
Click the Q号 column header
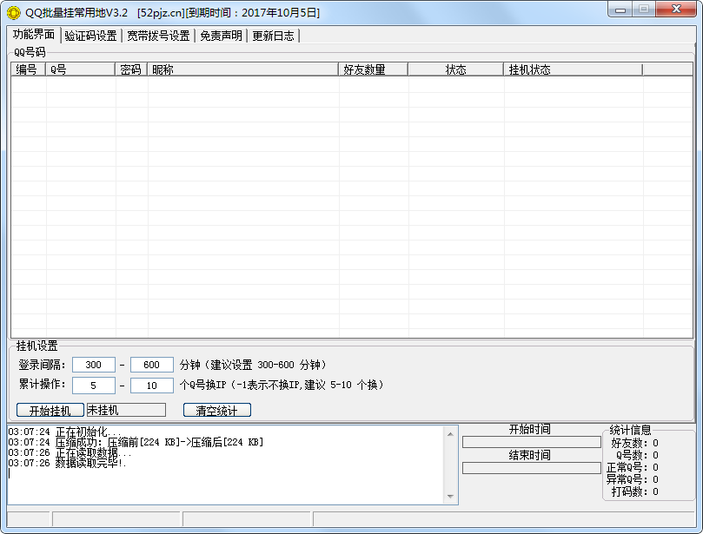81,69
